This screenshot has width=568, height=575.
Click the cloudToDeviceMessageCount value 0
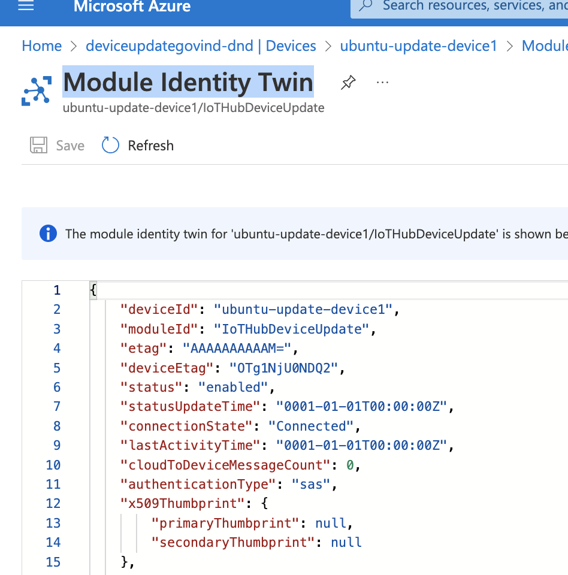[x=350, y=465]
